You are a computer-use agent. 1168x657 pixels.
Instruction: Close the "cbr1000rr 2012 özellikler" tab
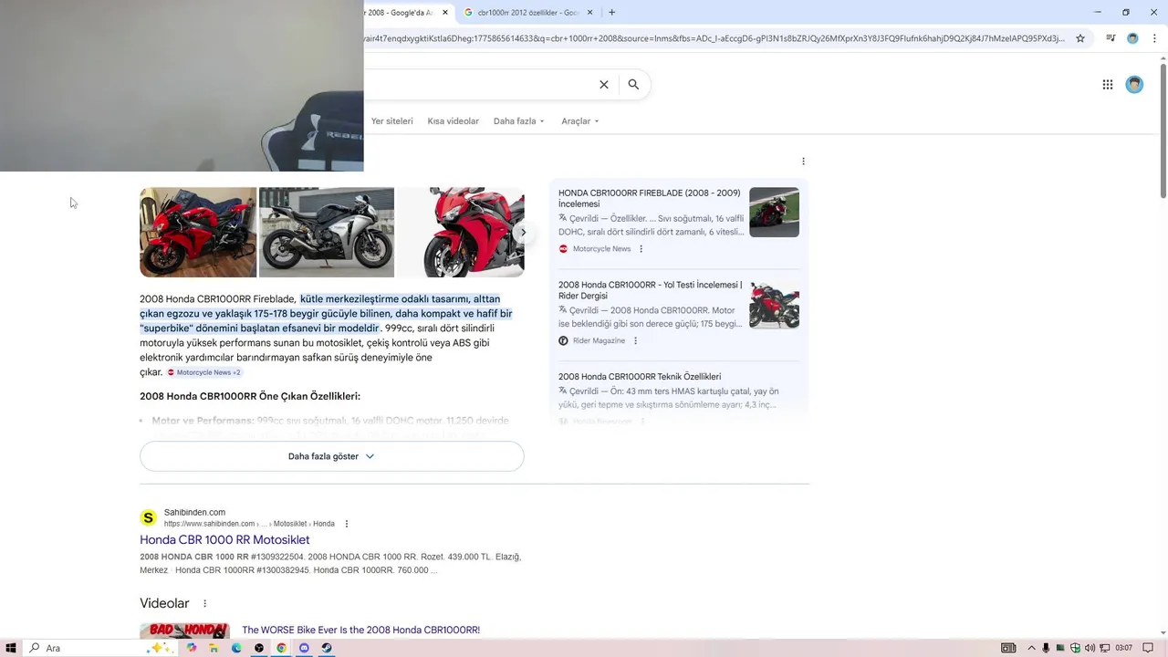click(590, 12)
